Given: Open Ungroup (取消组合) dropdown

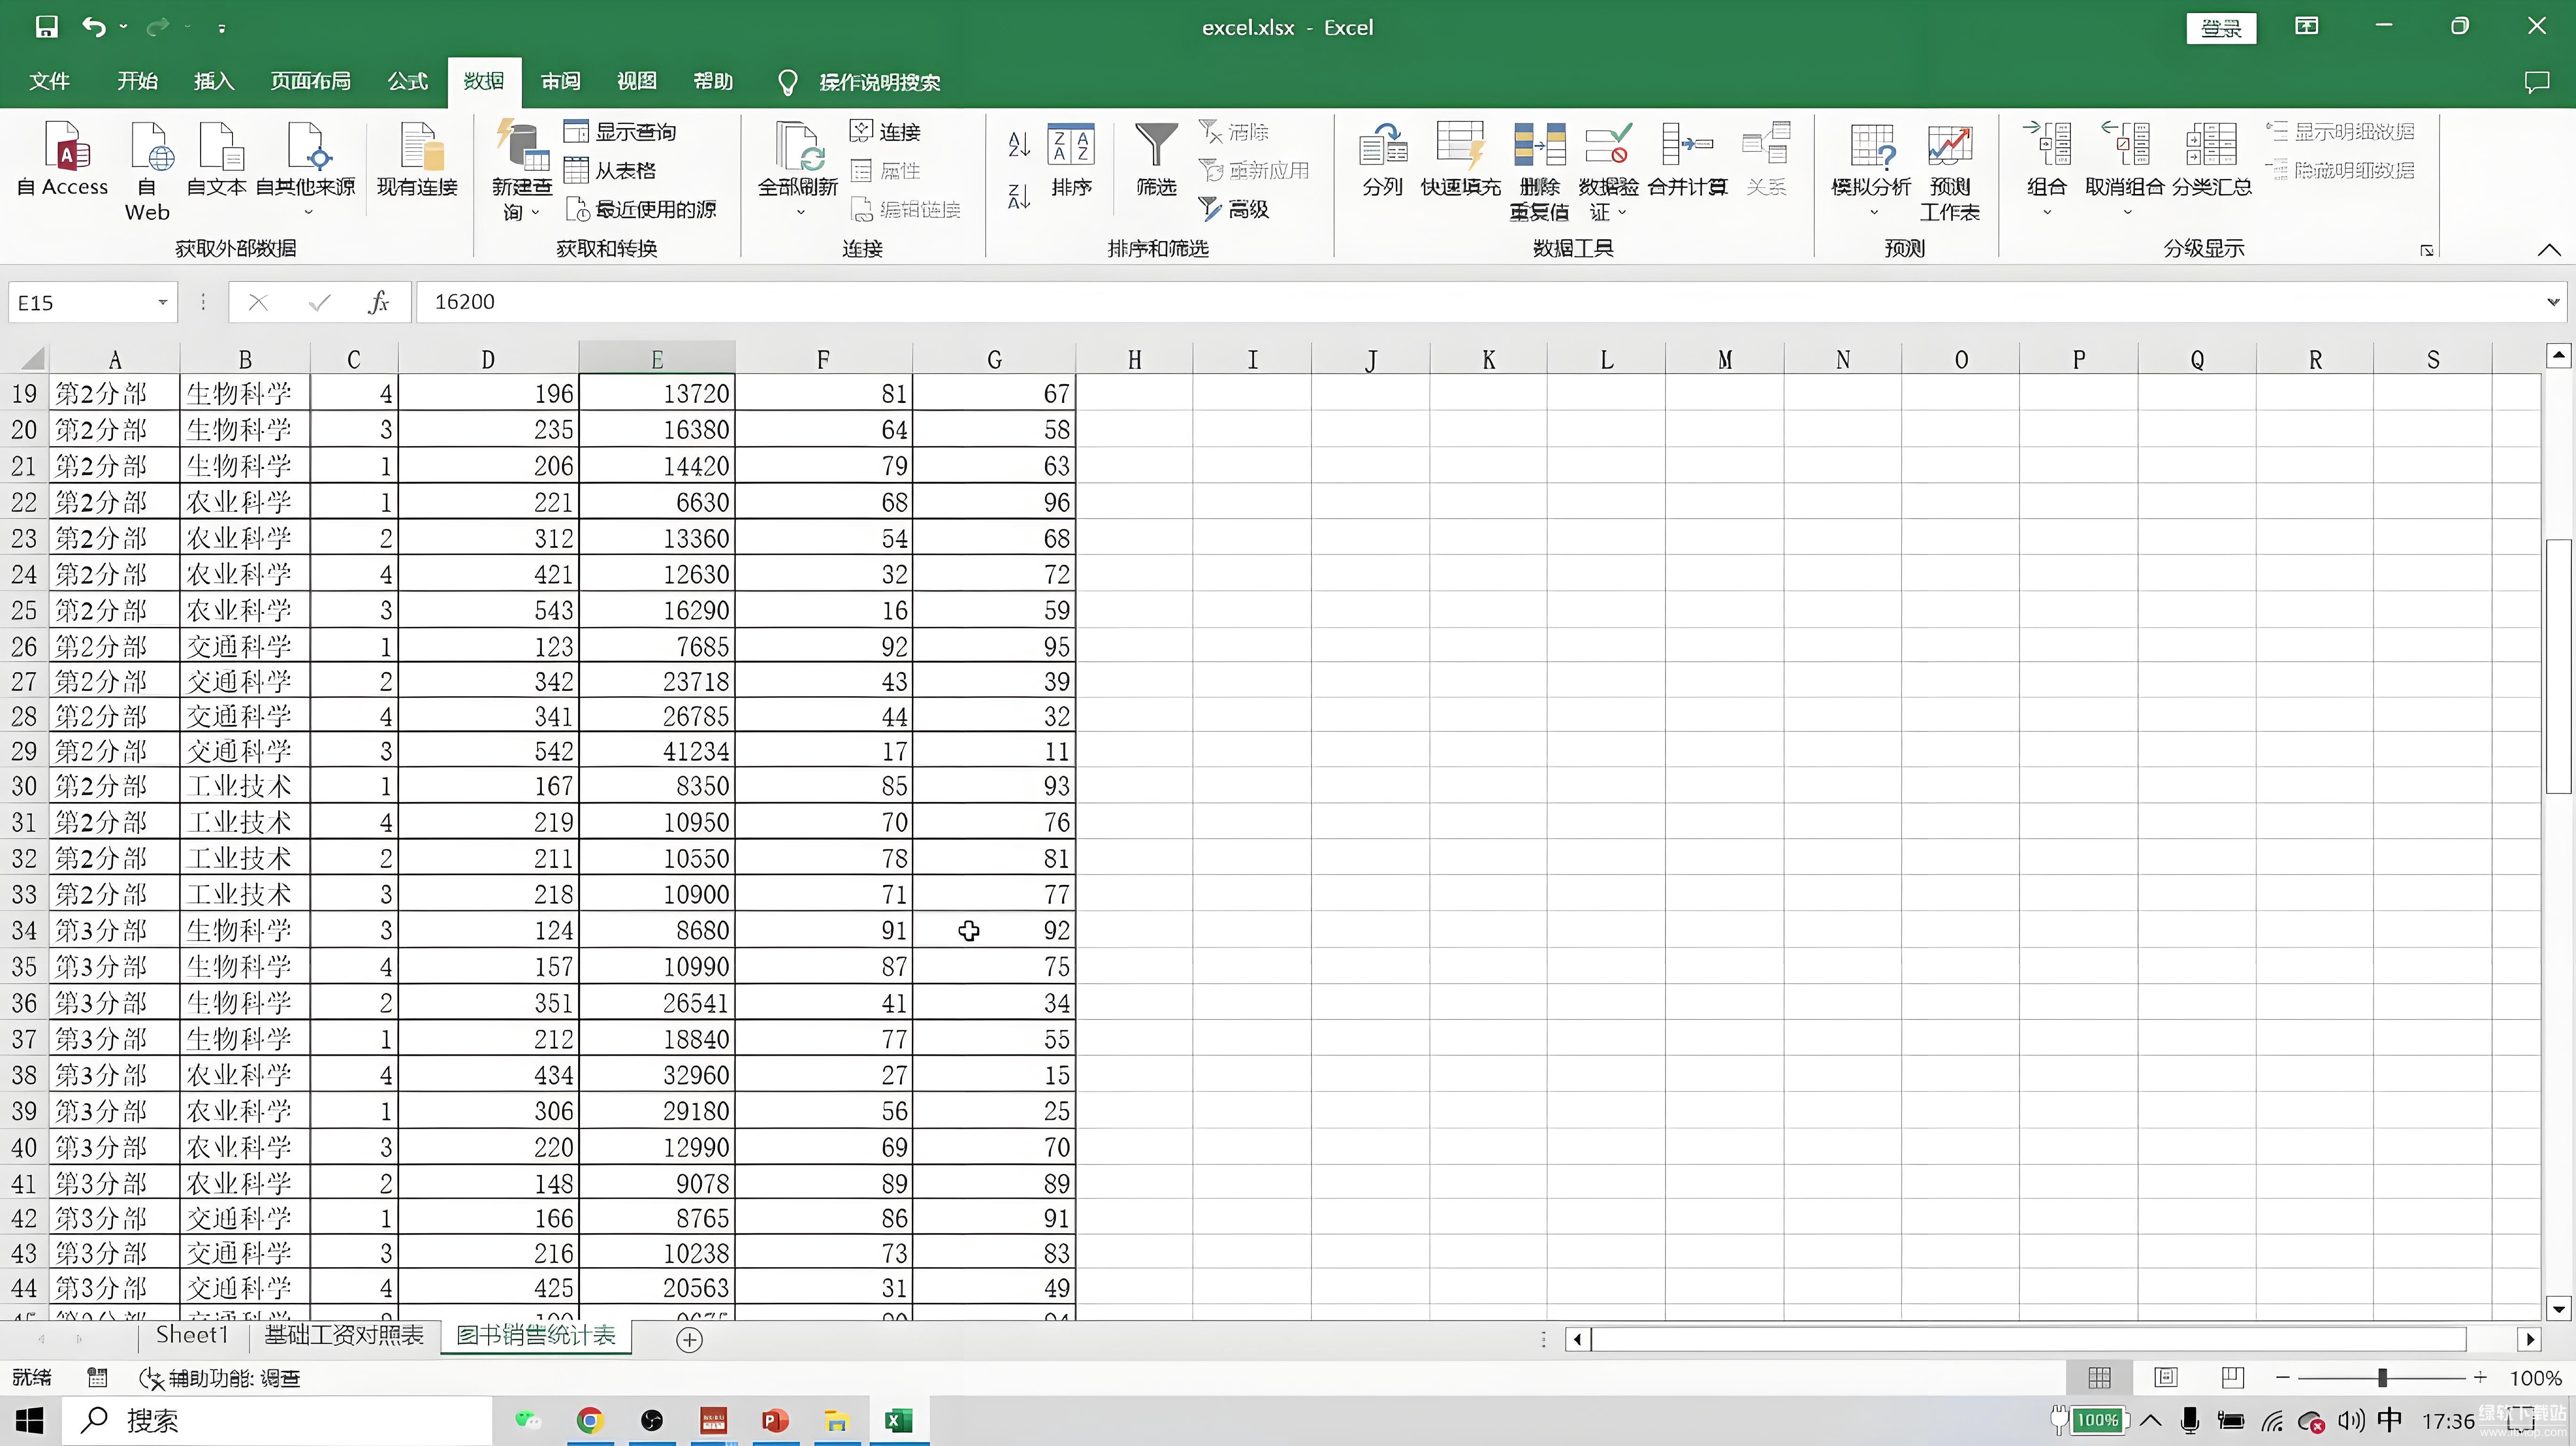Looking at the screenshot, I should point(2127,212).
